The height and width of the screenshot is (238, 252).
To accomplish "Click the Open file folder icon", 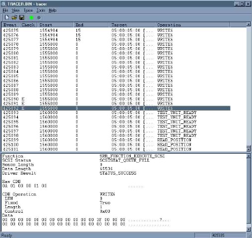I will tap(14, 17).
